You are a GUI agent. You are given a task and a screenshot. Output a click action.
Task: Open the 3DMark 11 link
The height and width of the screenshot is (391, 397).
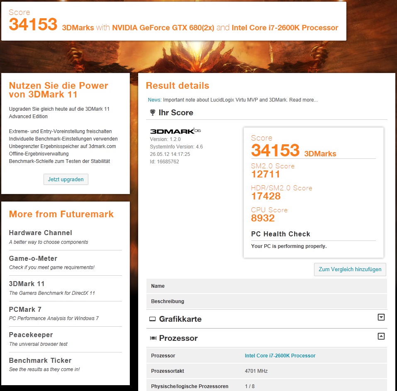point(27,284)
